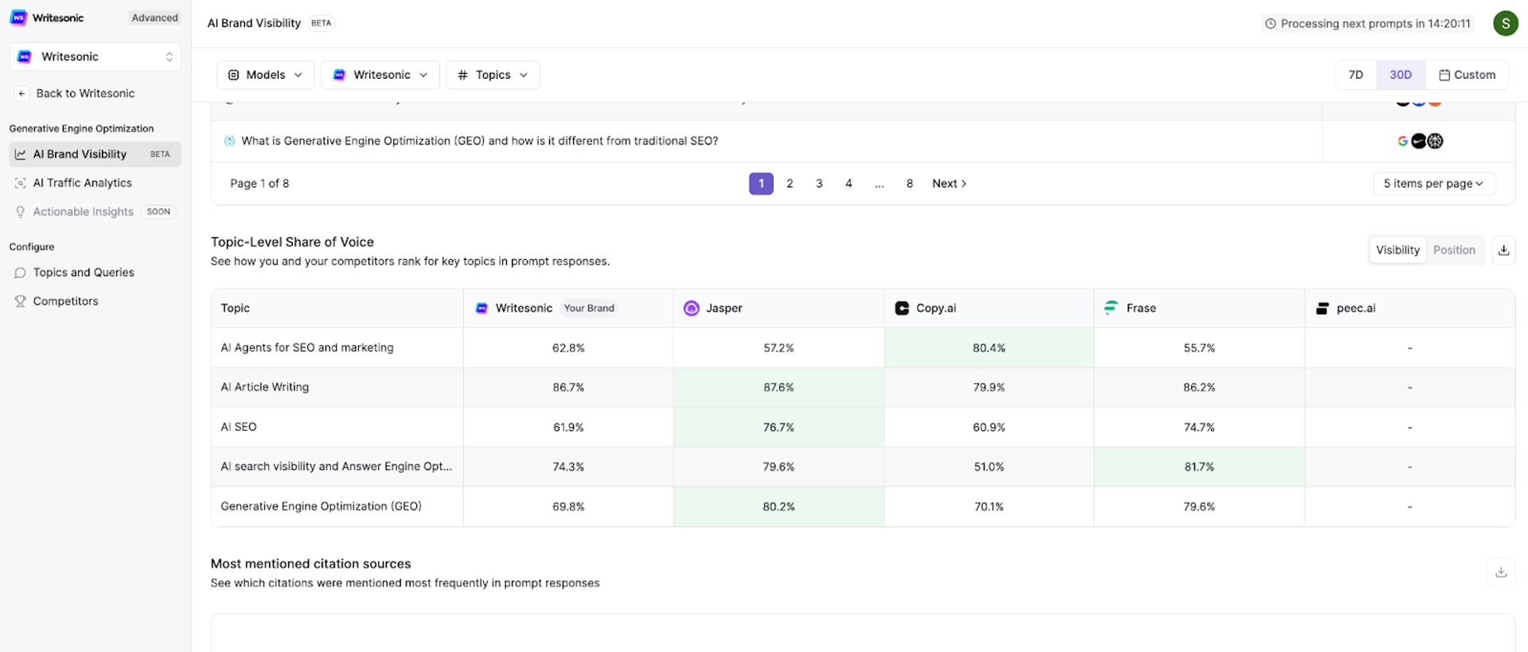The height and width of the screenshot is (652, 1528).
Task: Download the Most mentioned citation sources data
Action: pos(1501,572)
